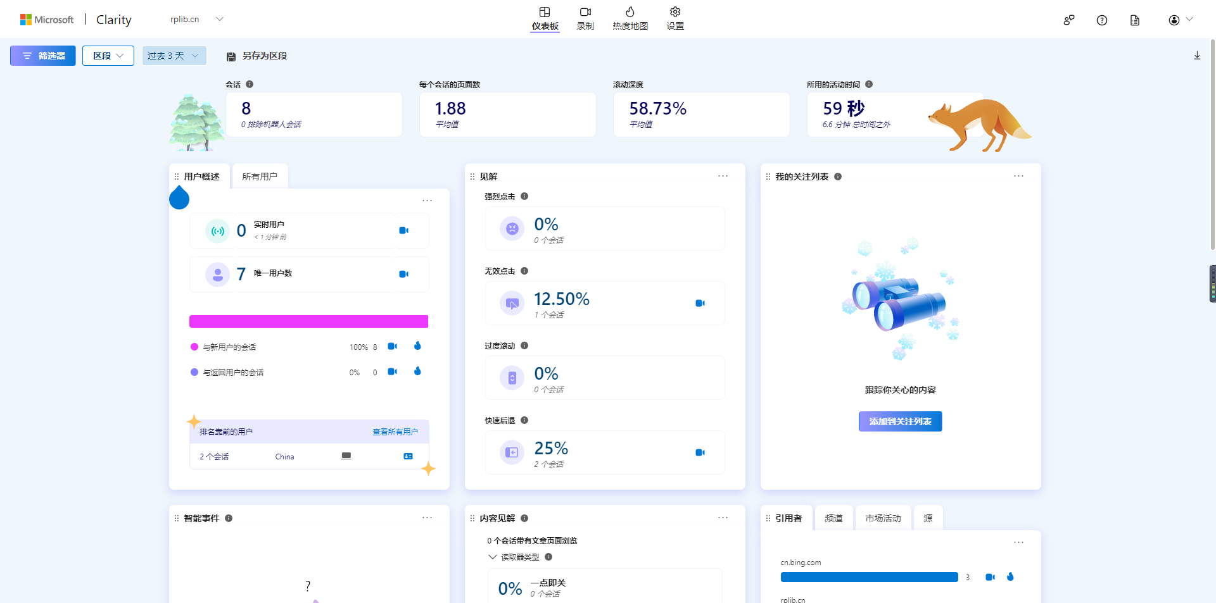Click the download icon at top right
1216x603 pixels.
1196,56
